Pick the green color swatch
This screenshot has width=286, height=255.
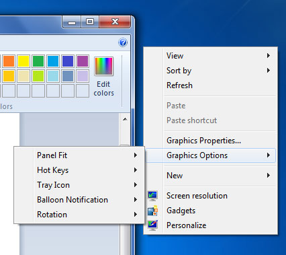(38, 61)
